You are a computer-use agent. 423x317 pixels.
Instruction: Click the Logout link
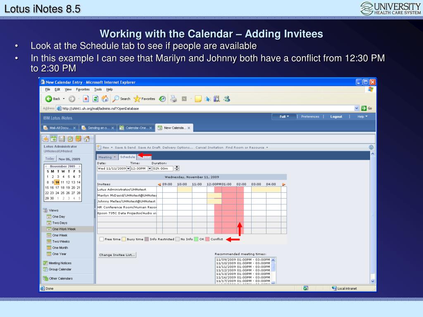pyautogui.click(x=336, y=117)
